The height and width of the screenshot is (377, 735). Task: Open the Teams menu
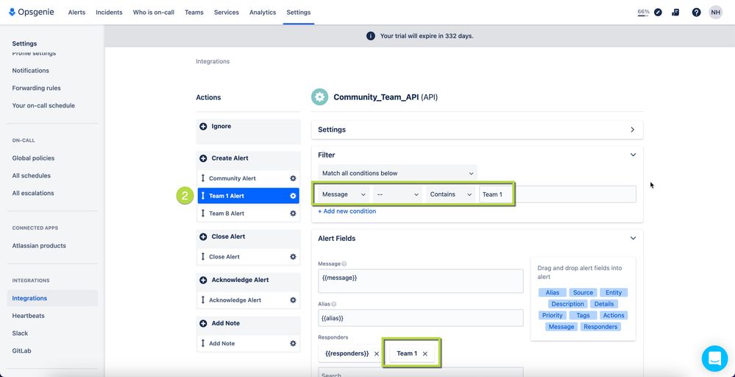pos(194,13)
